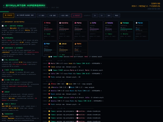Click log row 'Piotr zostaje sam. Zdrowie psych.: 43'
Image resolution: width=163 pixels, height=122 pixels.
click(102, 104)
